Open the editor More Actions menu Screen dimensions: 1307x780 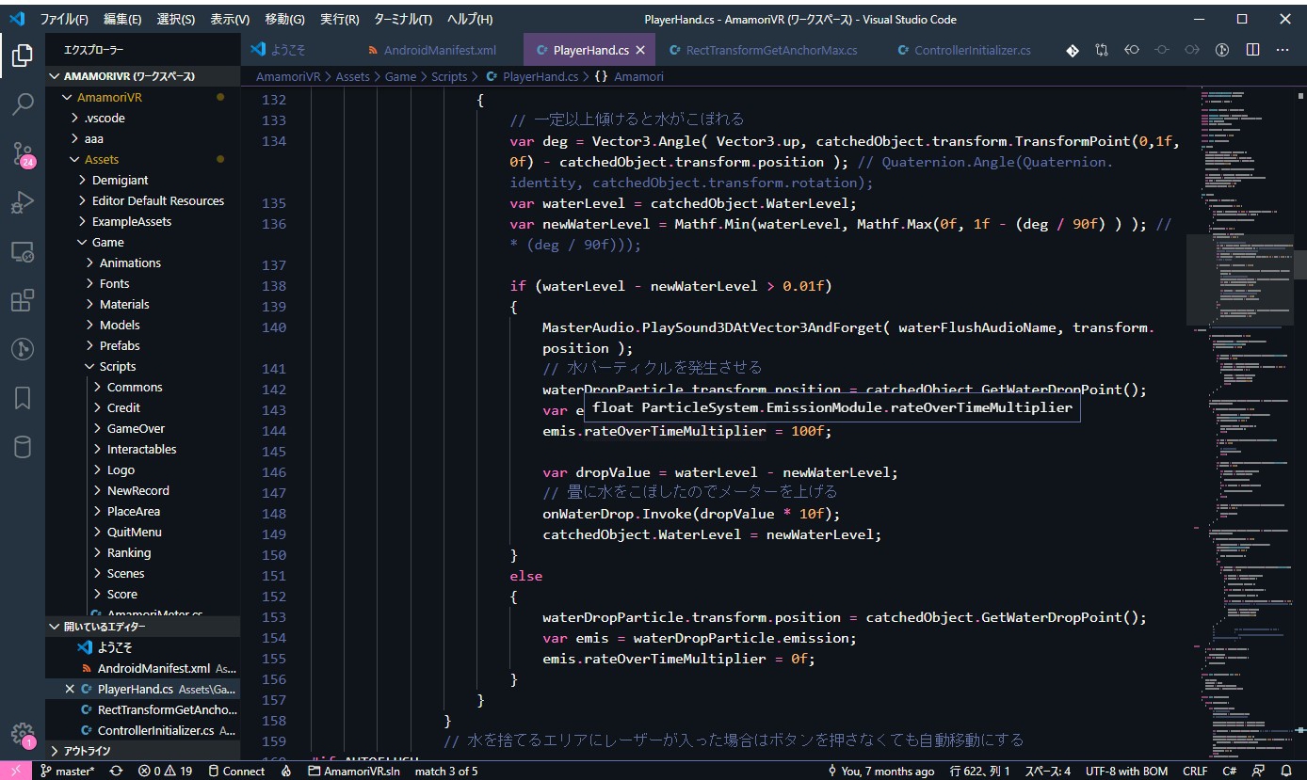tap(1283, 50)
